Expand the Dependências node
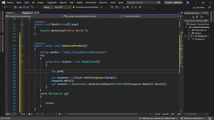Screen dimensions: 214x120 (189, 30)
